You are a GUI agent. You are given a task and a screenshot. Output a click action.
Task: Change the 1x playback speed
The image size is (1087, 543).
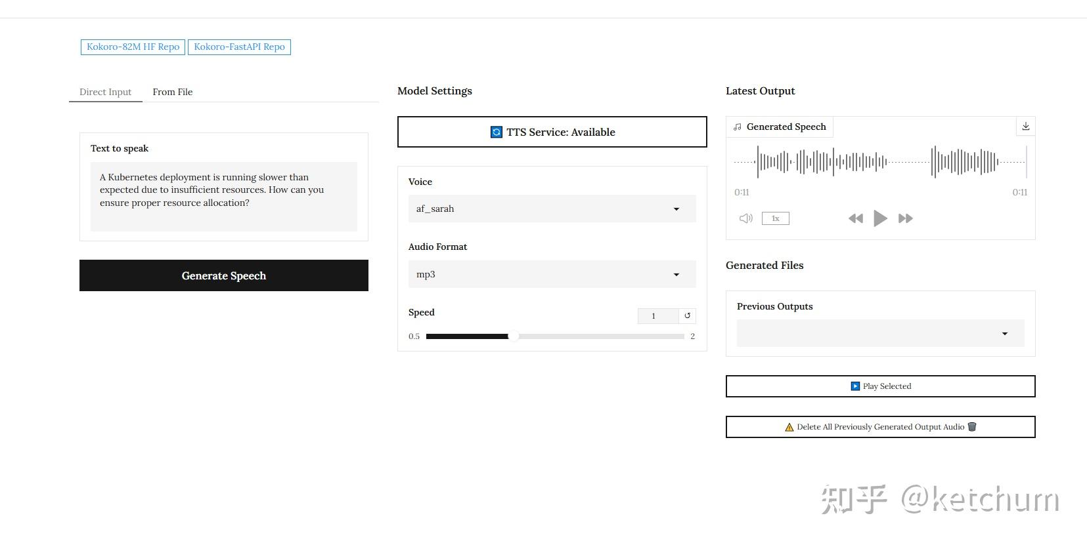(775, 218)
